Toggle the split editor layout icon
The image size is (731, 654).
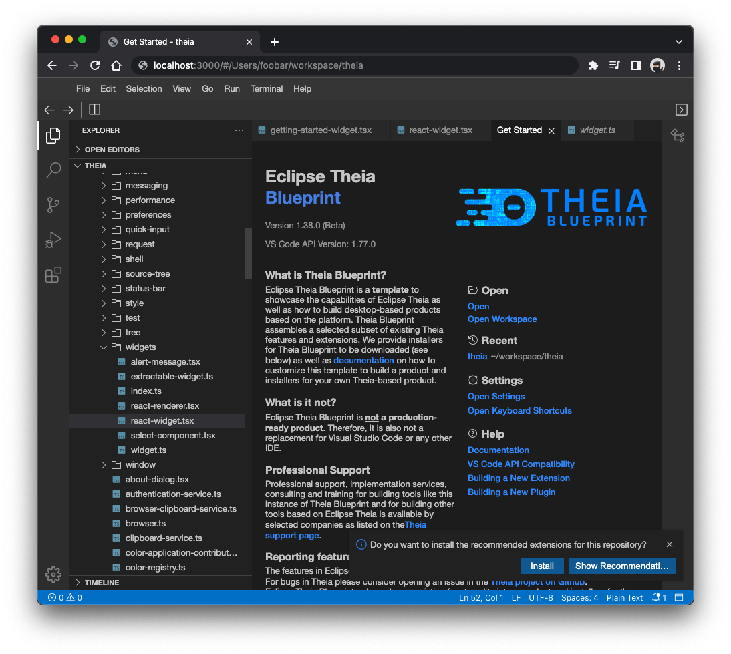(x=94, y=109)
